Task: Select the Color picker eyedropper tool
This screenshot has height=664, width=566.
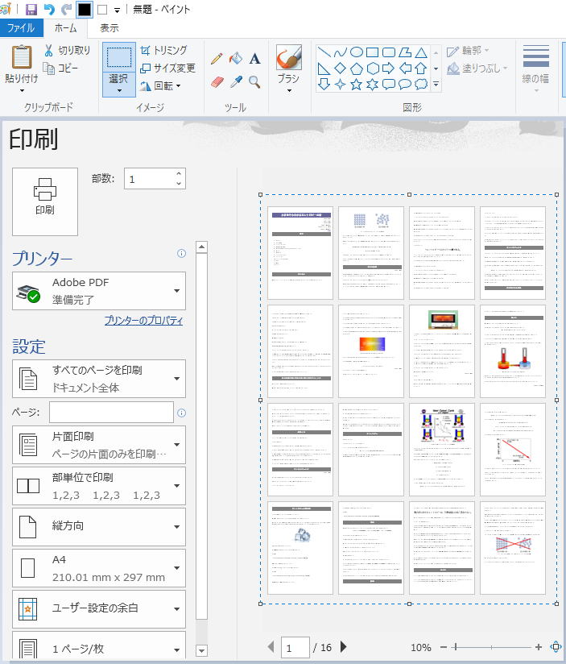Action: 236,81
